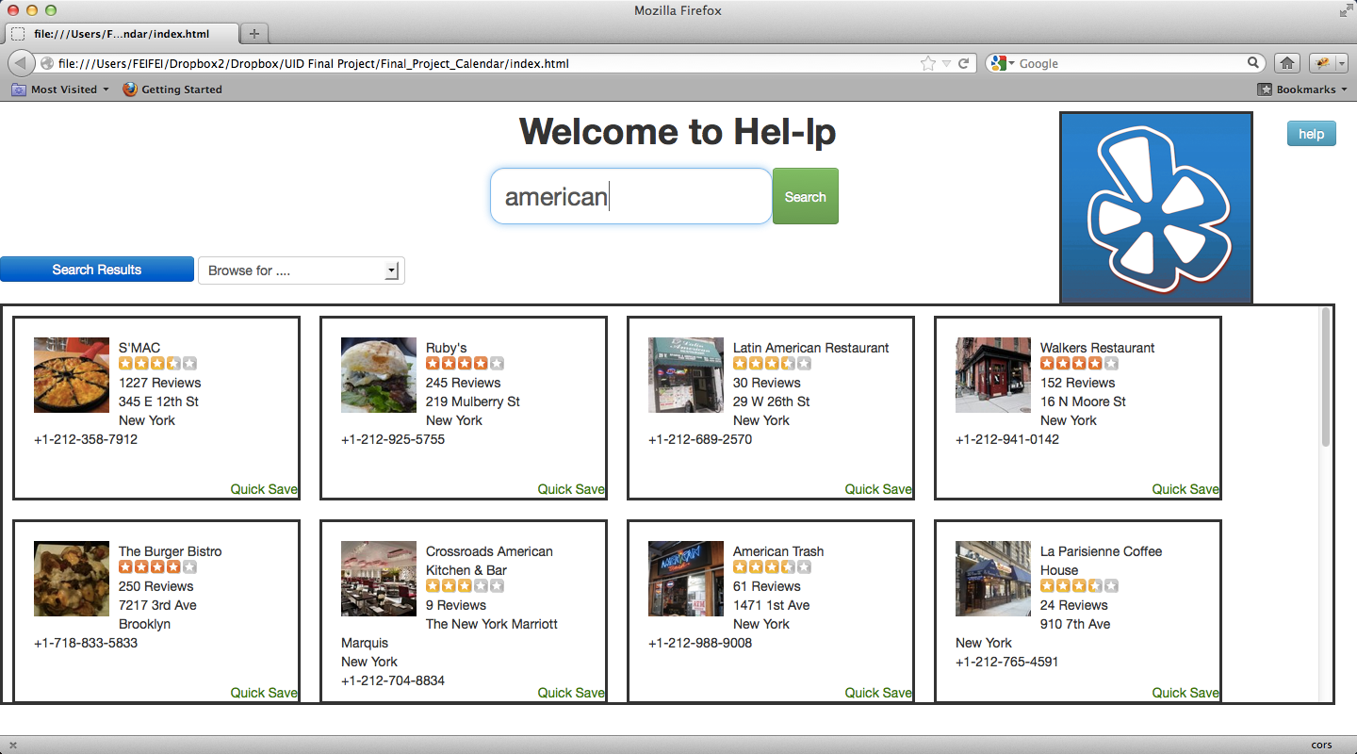Click the American Trash star rating
The width and height of the screenshot is (1357, 754).
pyautogui.click(x=772, y=567)
